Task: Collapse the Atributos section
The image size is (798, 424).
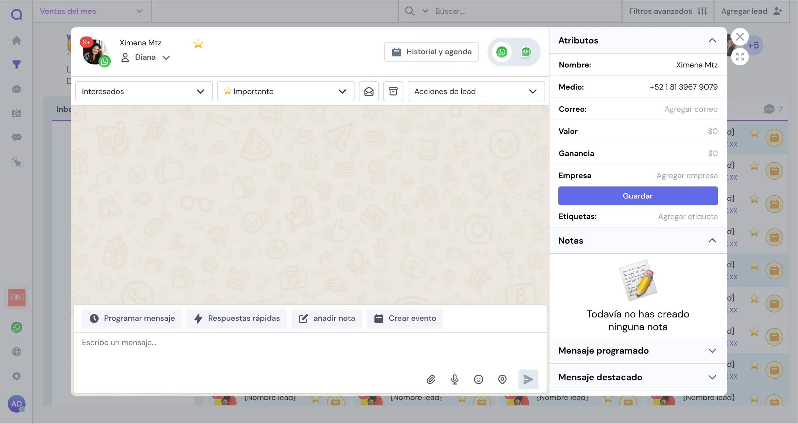Action: [x=712, y=41]
